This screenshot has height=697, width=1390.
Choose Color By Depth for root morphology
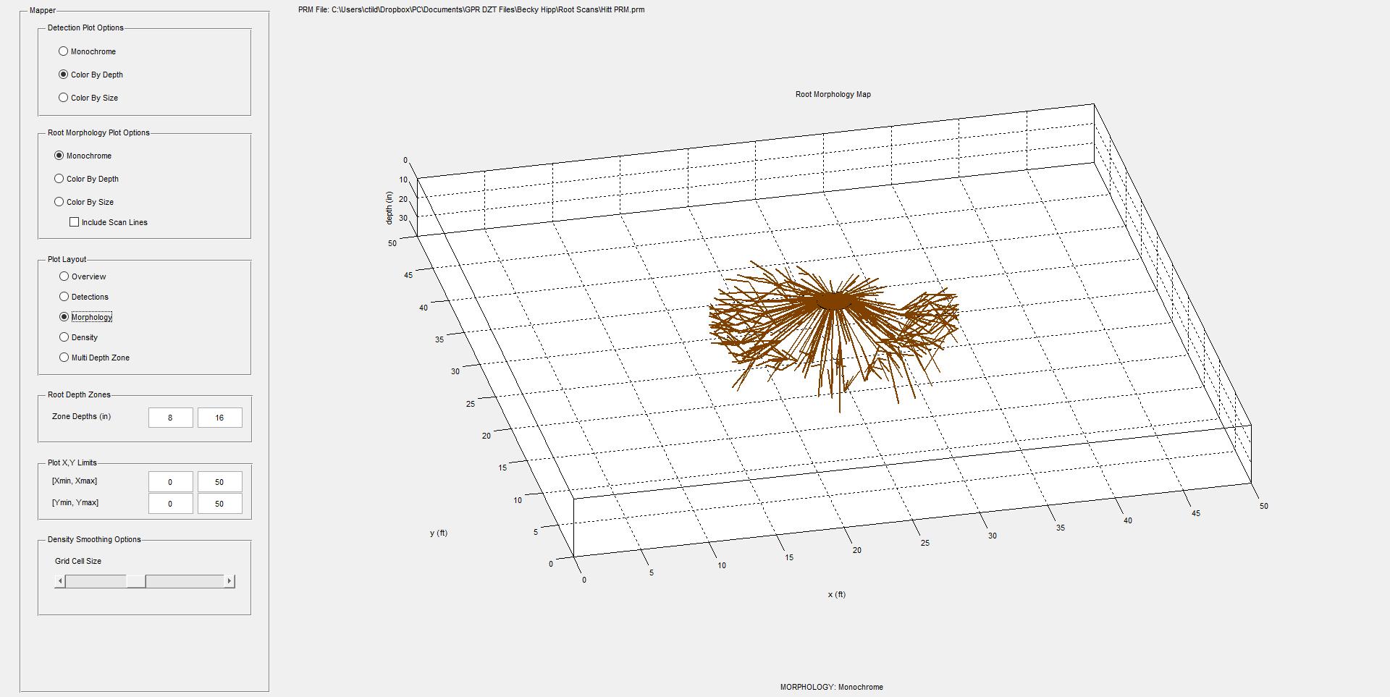click(x=58, y=179)
